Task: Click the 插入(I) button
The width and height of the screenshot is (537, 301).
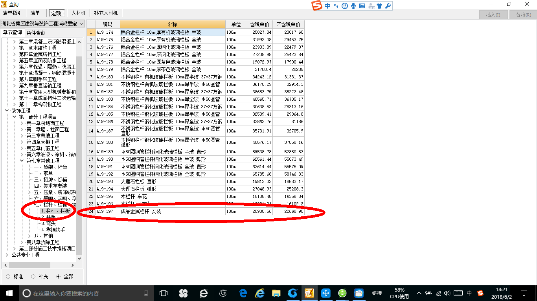Action: coord(493,15)
